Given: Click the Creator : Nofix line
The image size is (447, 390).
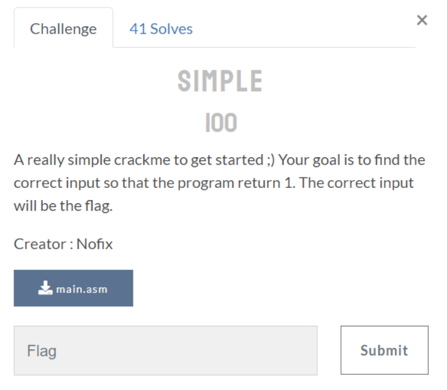Looking at the screenshot, I should point(63,244).
